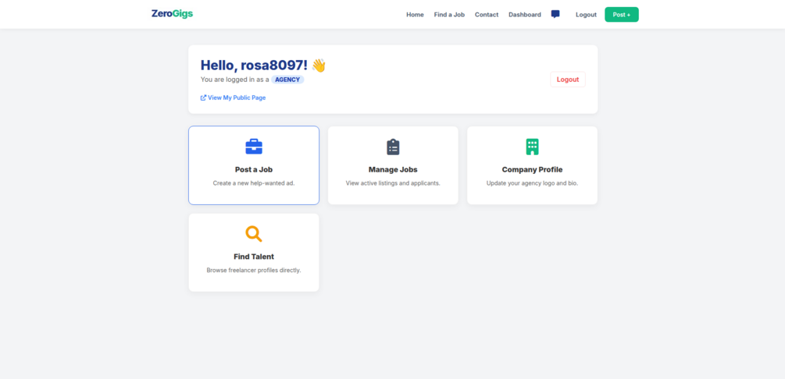The image size is (785, 379).
Task: Open the Contact page
Action: click(487, 15)
